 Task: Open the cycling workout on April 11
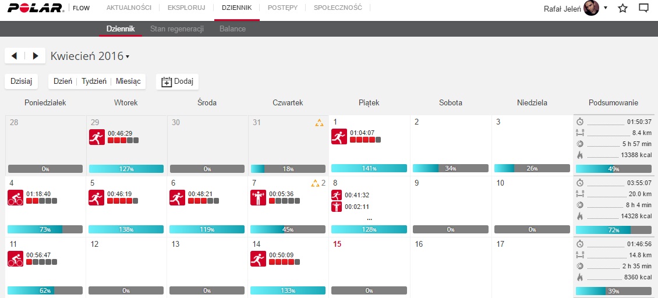15,258
